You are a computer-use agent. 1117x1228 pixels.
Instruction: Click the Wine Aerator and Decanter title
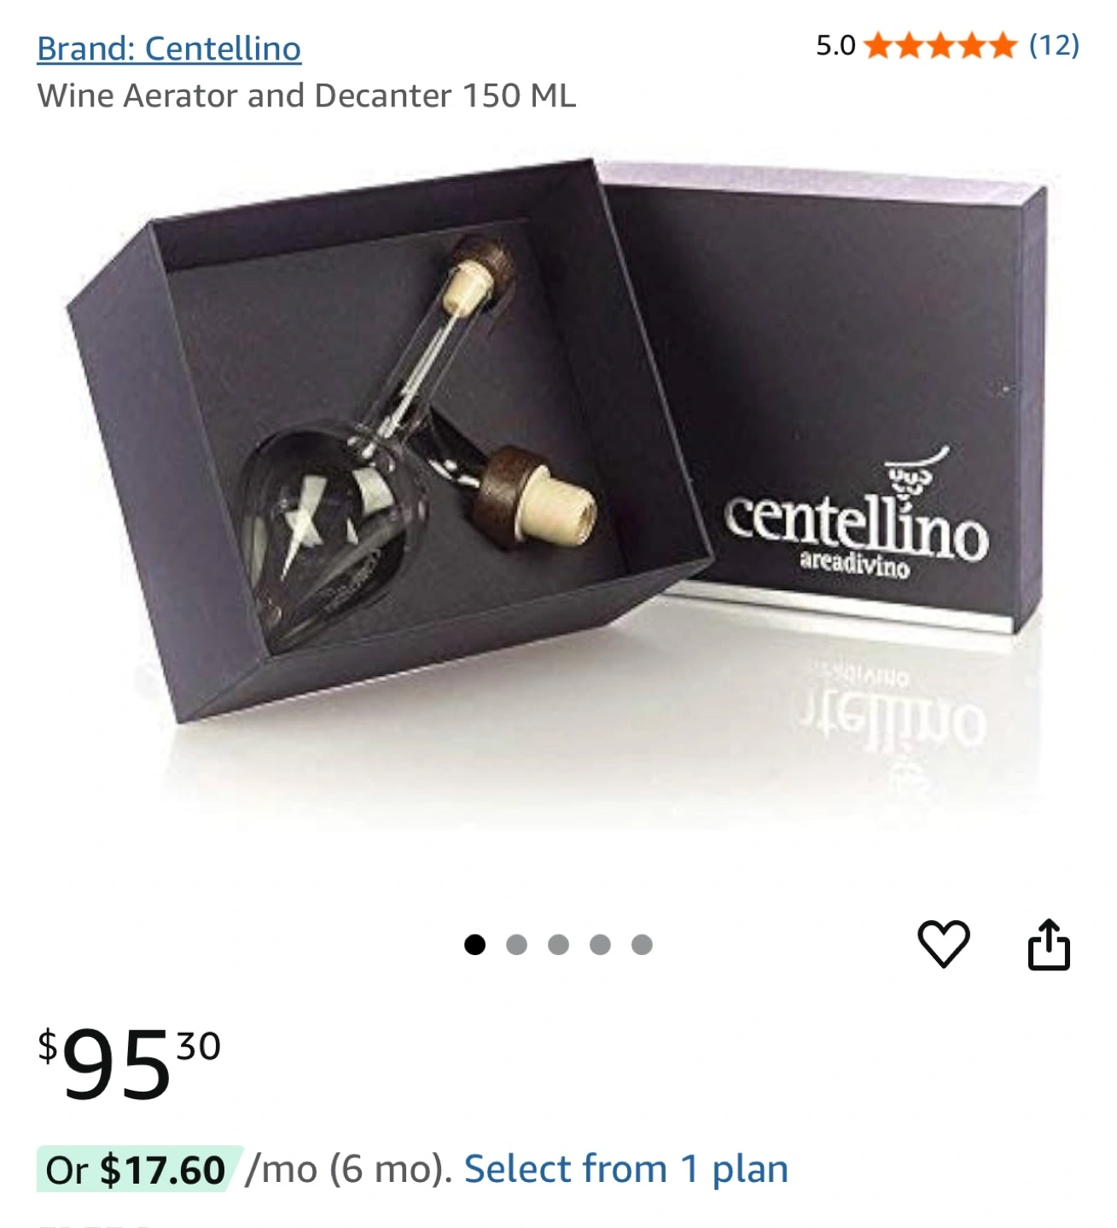click(x=306, y=96)
